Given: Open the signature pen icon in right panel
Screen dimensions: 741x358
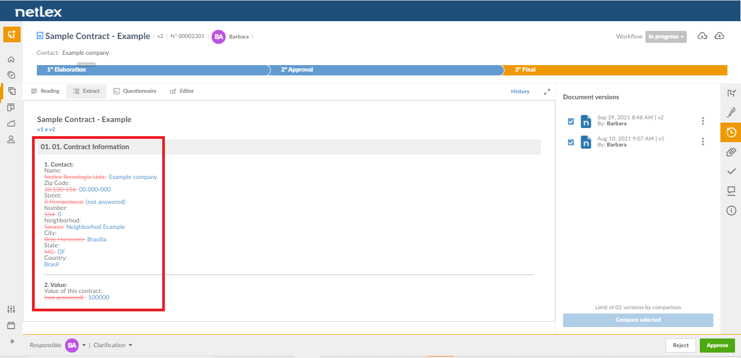Looking at the screenshot, I should [731, 112].
